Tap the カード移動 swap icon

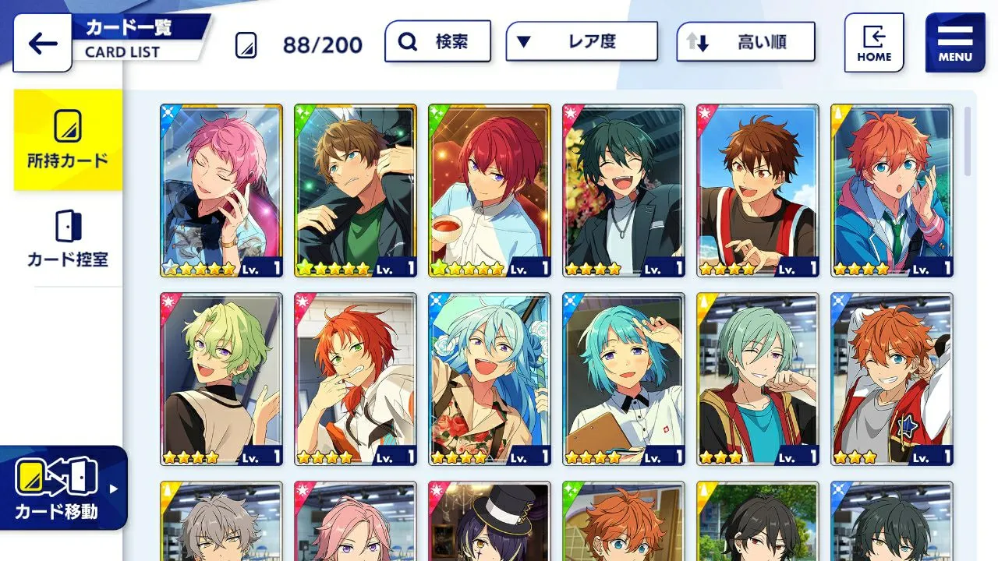click(x=56, y=478)
